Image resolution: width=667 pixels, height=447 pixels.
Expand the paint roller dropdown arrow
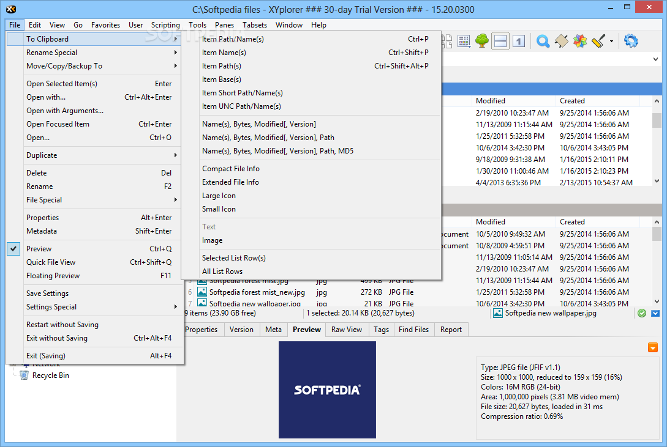click(x=611, y=41)
